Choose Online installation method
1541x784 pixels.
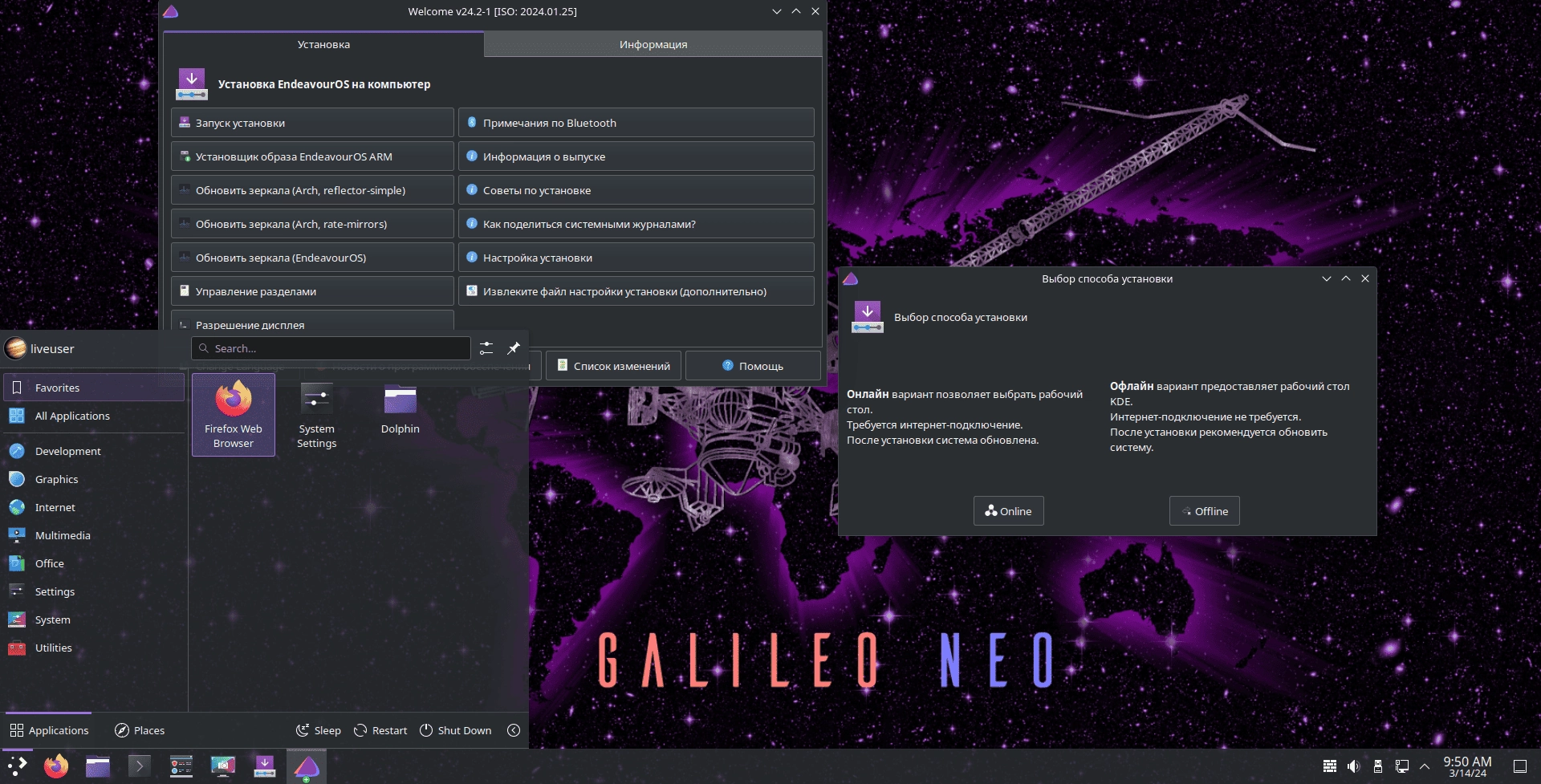(1009, 511)
